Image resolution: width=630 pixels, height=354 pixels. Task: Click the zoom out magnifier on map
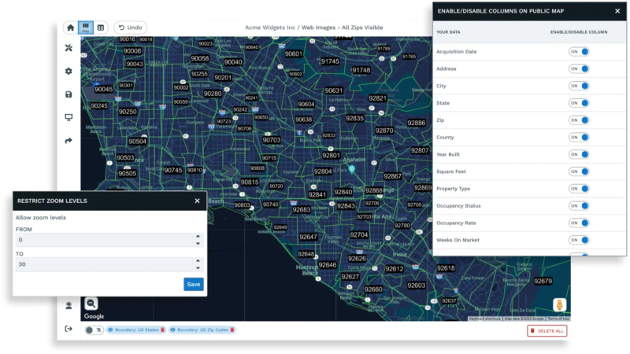[91, 303]
